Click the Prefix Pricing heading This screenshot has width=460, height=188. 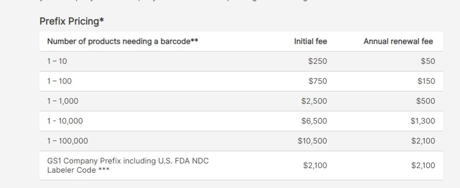pos(72,21)
